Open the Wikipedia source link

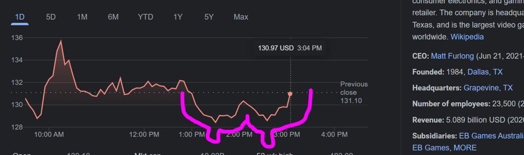[x=467, y=37]
